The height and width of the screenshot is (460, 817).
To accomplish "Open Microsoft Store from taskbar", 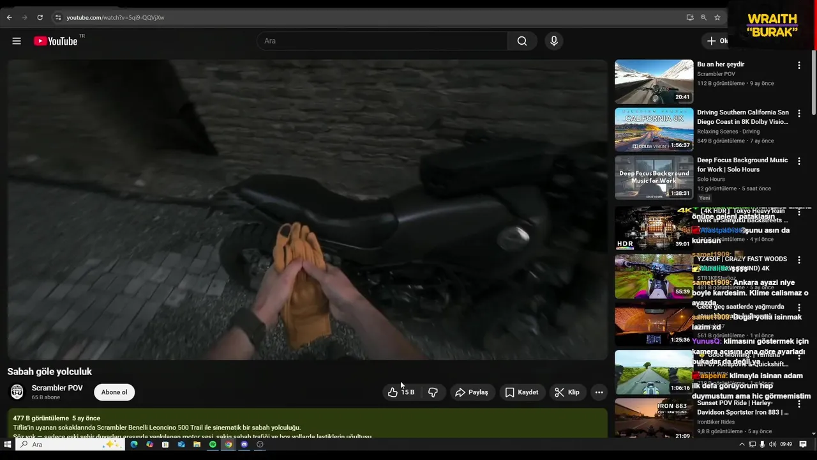I will pos(165,444).
